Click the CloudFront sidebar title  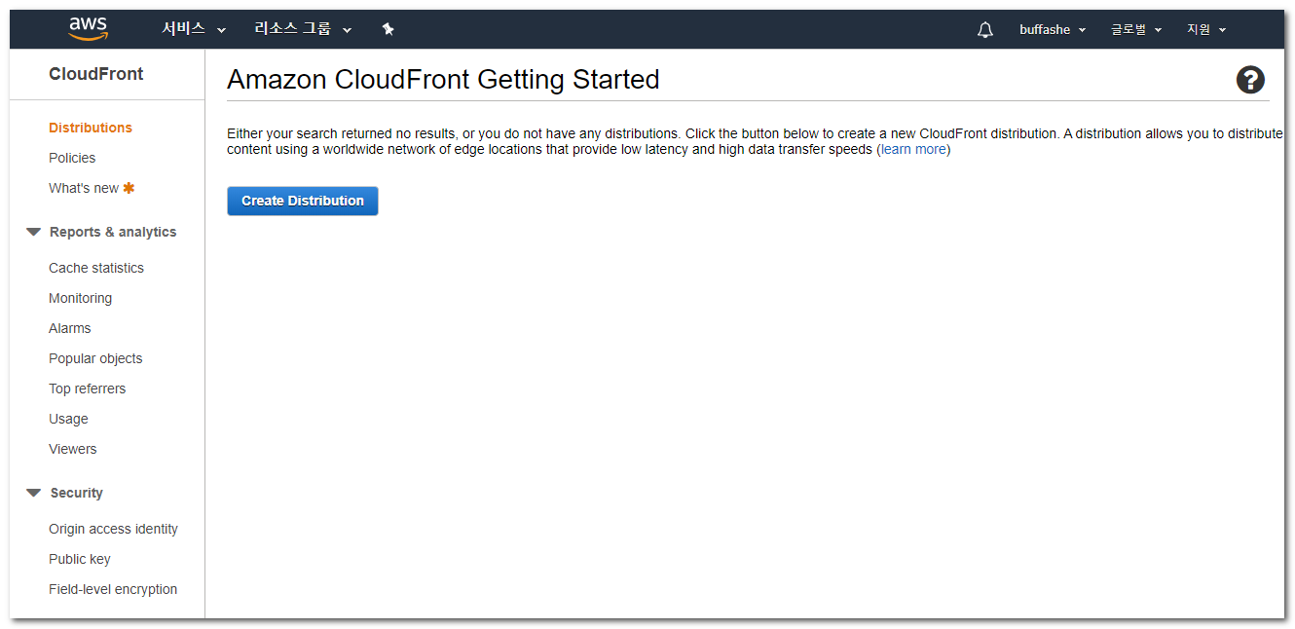96,74
